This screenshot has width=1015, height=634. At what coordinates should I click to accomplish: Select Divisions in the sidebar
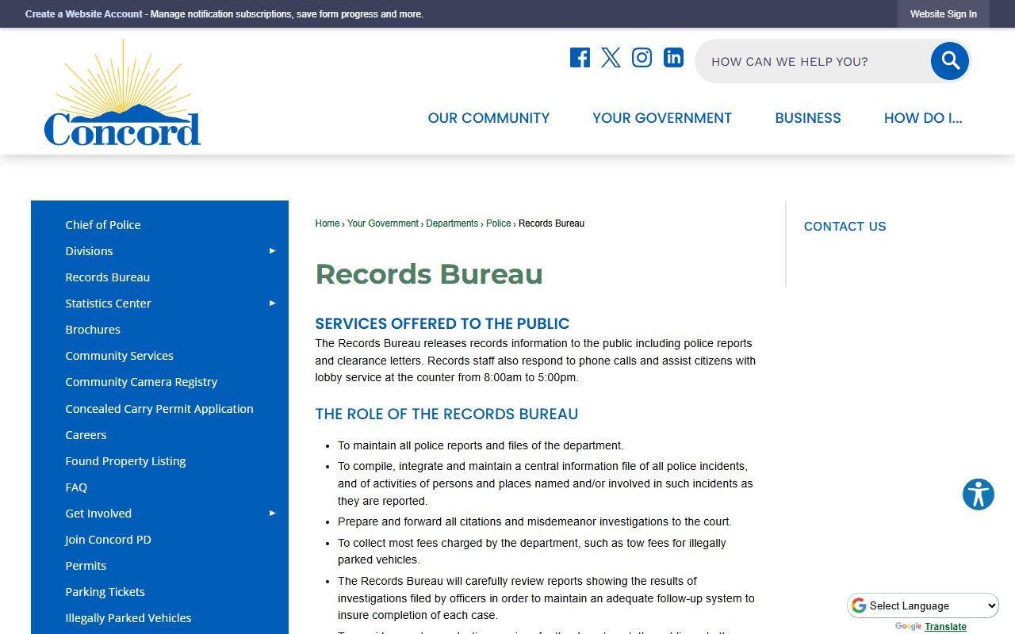(89, 251)
